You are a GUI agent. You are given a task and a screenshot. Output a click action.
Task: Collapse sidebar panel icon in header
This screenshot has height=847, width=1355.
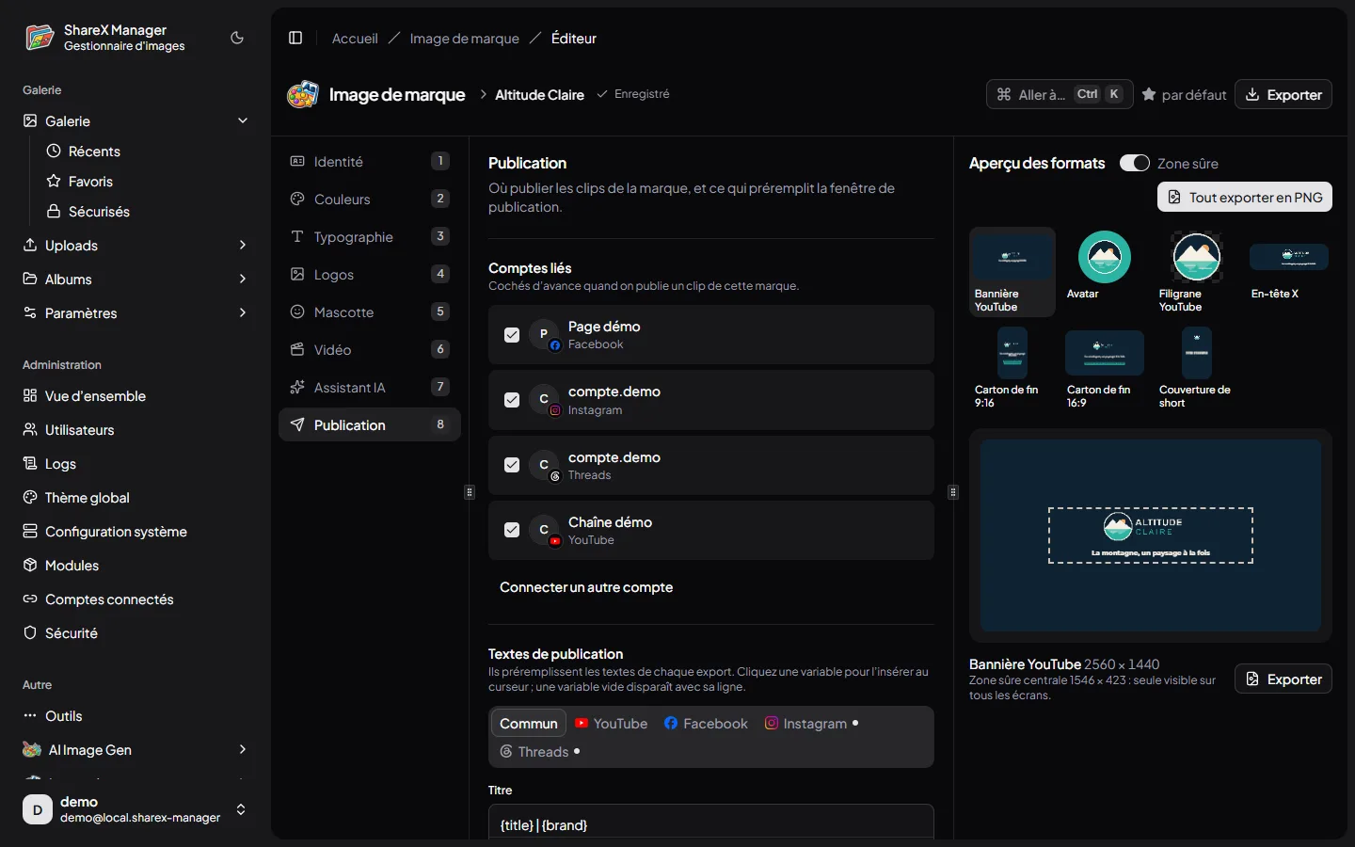coord(295,38)
